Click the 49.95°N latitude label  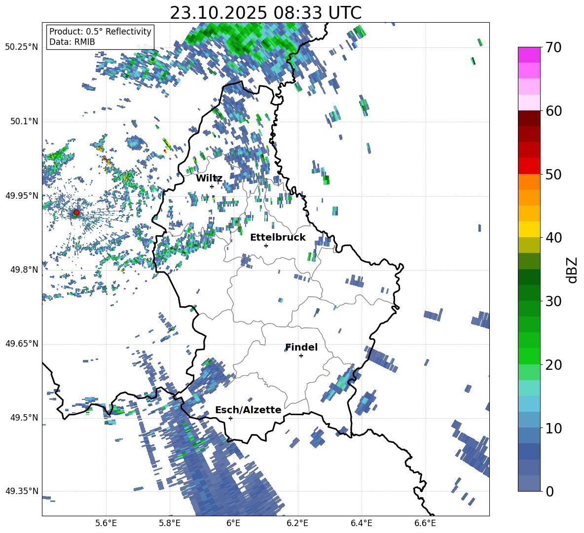point(21,196)
